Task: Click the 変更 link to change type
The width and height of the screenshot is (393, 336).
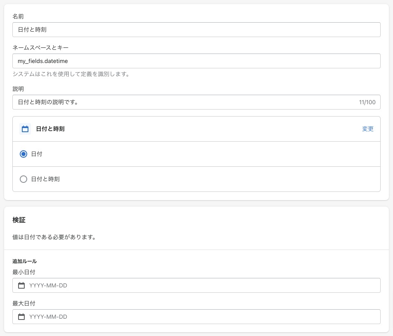Action: pos(368,129)
